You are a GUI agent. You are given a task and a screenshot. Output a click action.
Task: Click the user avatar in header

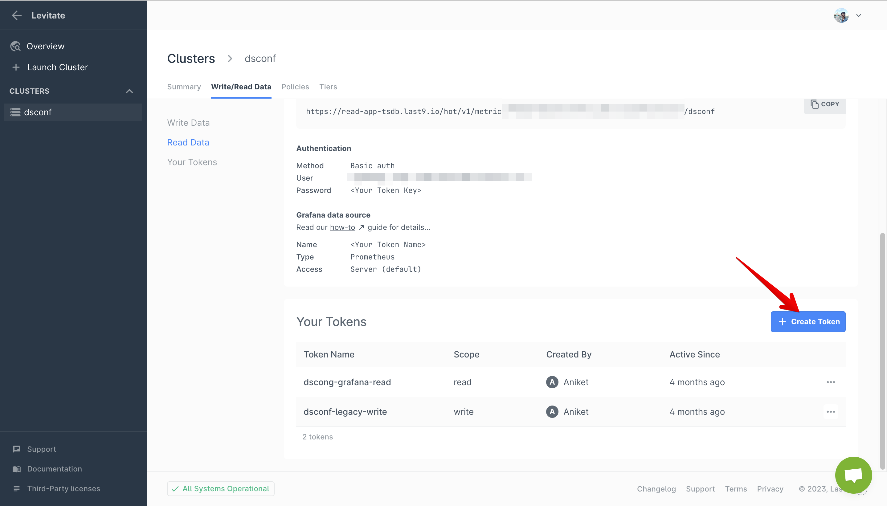841,15
